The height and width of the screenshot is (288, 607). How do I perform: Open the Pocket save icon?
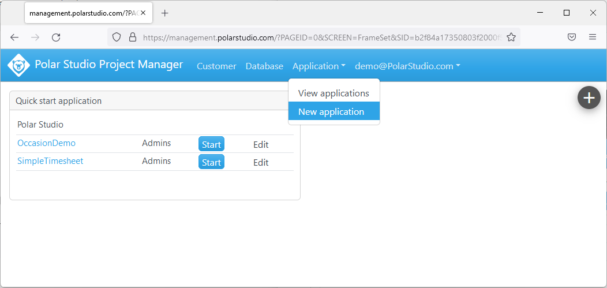click(x=571, y=37)
